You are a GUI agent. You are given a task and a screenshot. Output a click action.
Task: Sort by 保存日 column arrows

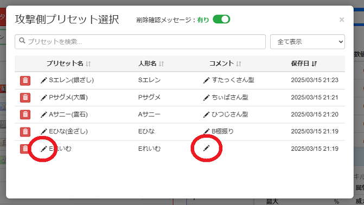click(x=314, y=63)
